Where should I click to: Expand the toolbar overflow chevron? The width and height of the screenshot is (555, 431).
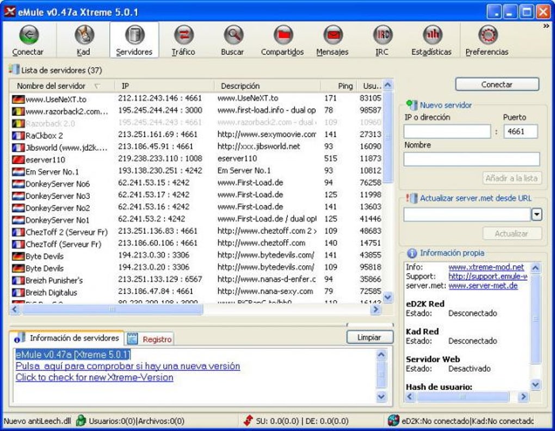(x=546, y=26)
